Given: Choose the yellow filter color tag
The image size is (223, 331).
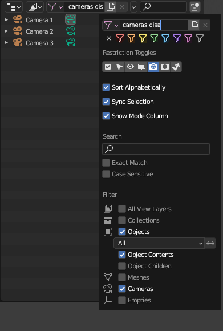Looking at the screenshot, I should (x=143, y=38).
